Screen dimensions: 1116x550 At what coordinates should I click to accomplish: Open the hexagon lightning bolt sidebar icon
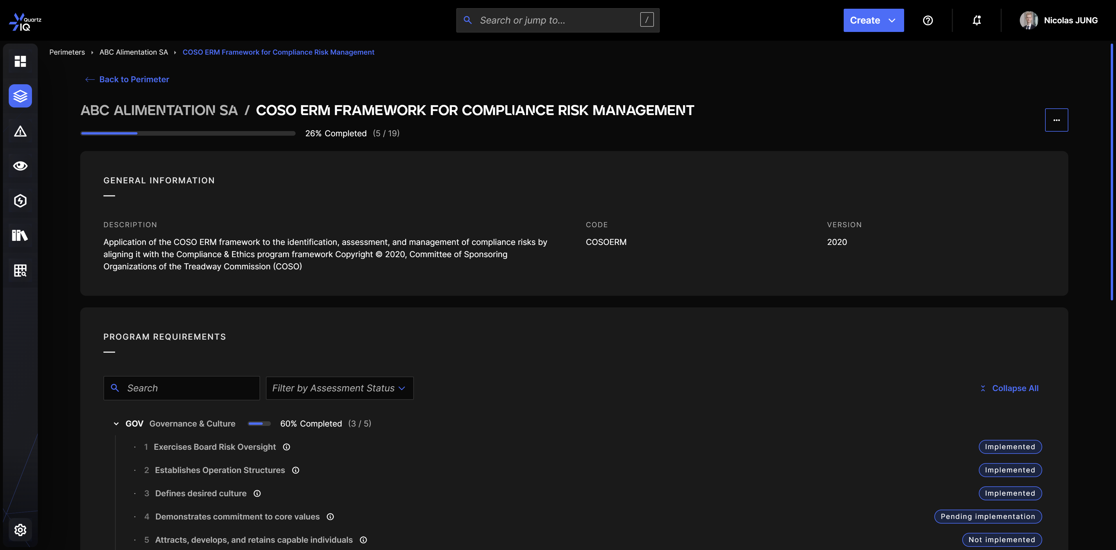(x=20, y=200)
